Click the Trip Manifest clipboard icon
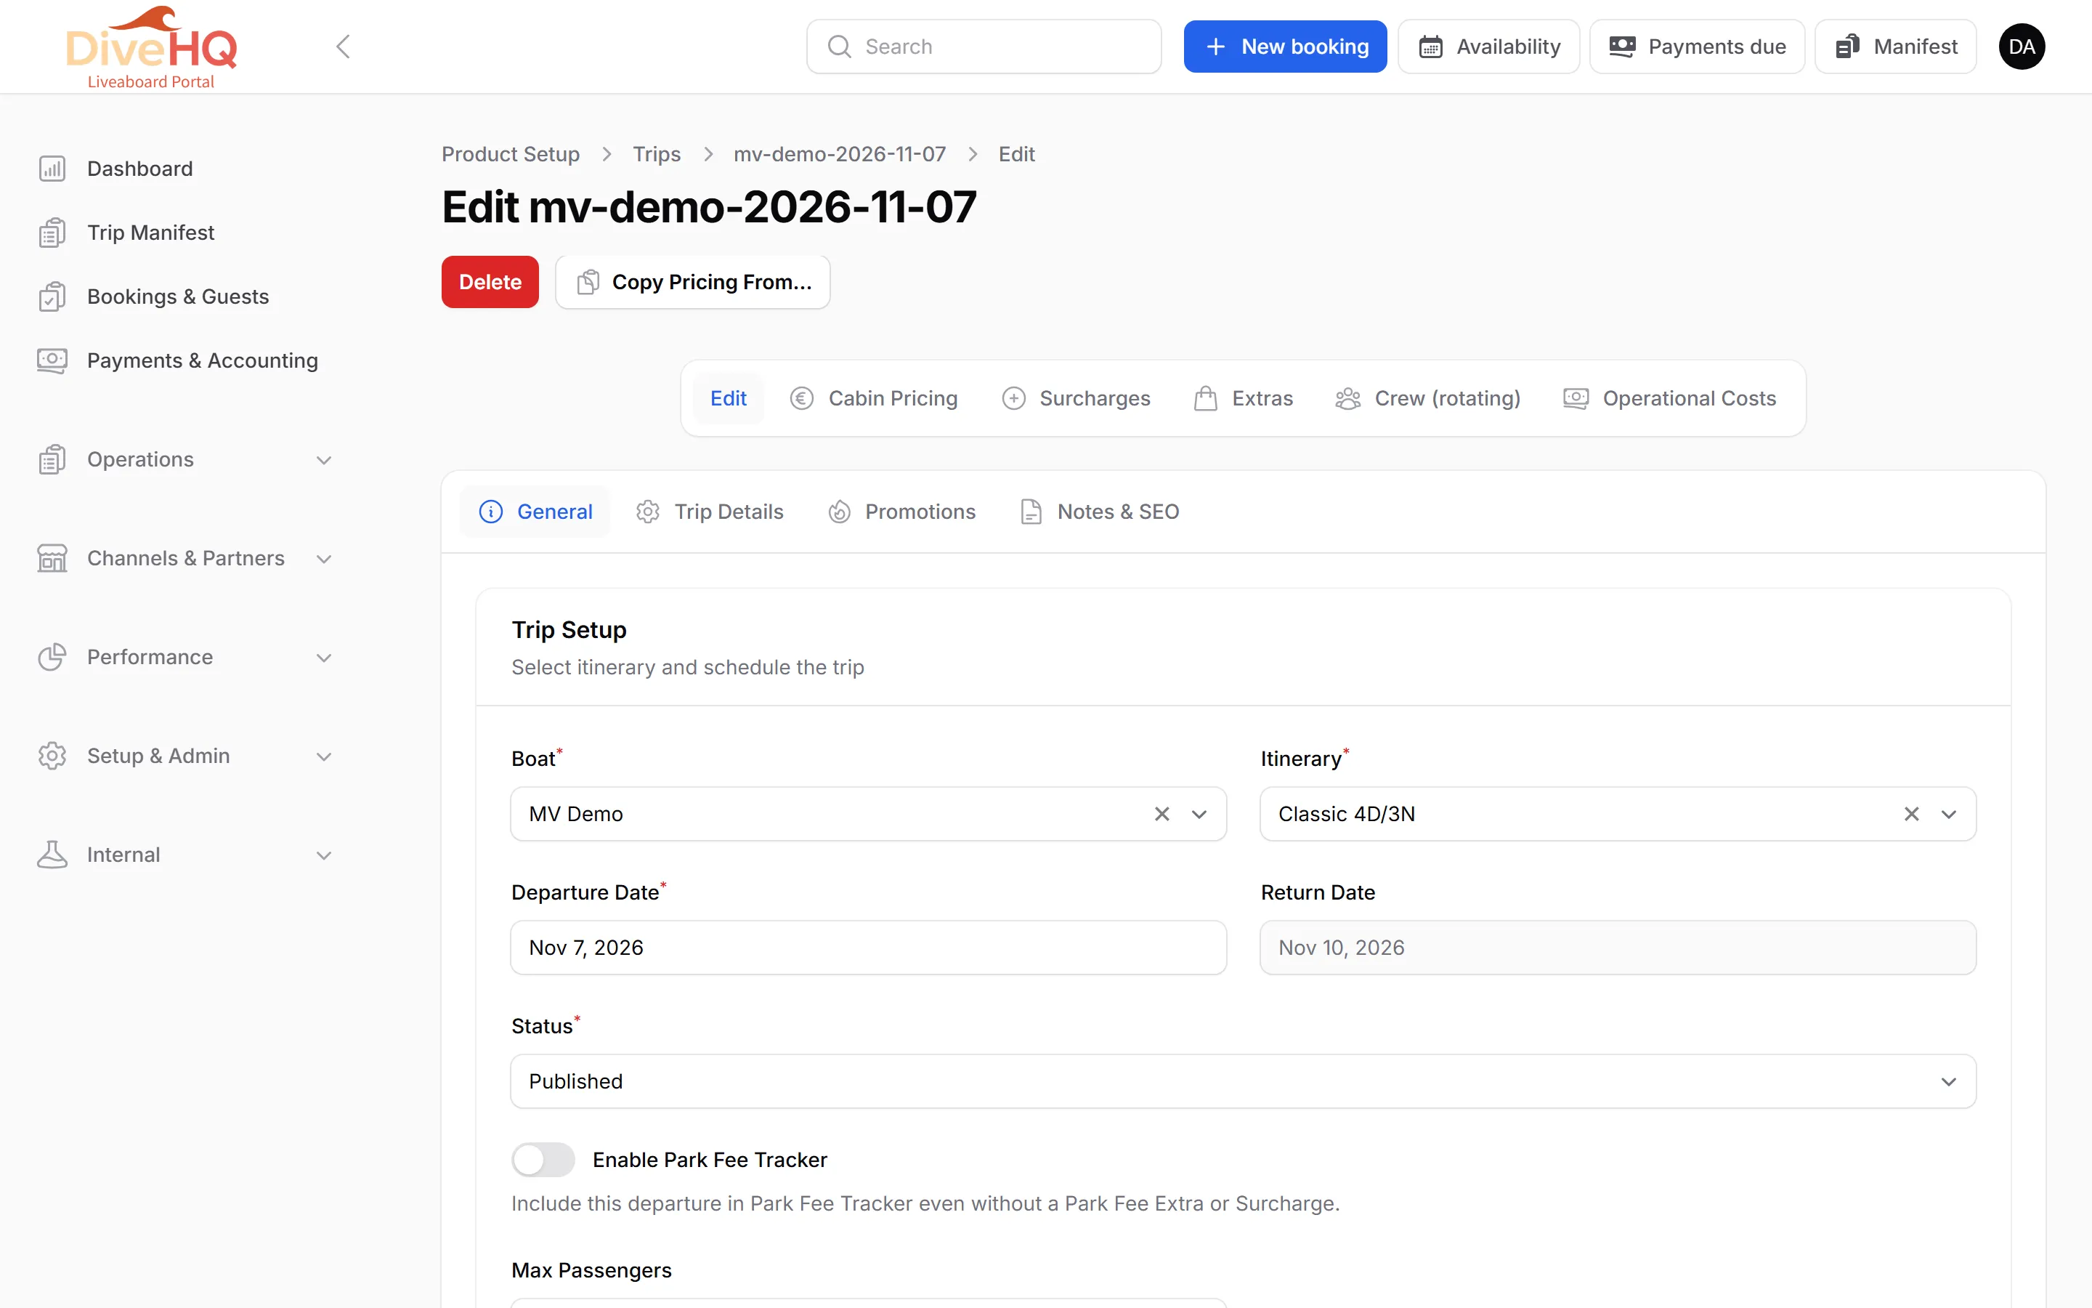 point(52,233)
